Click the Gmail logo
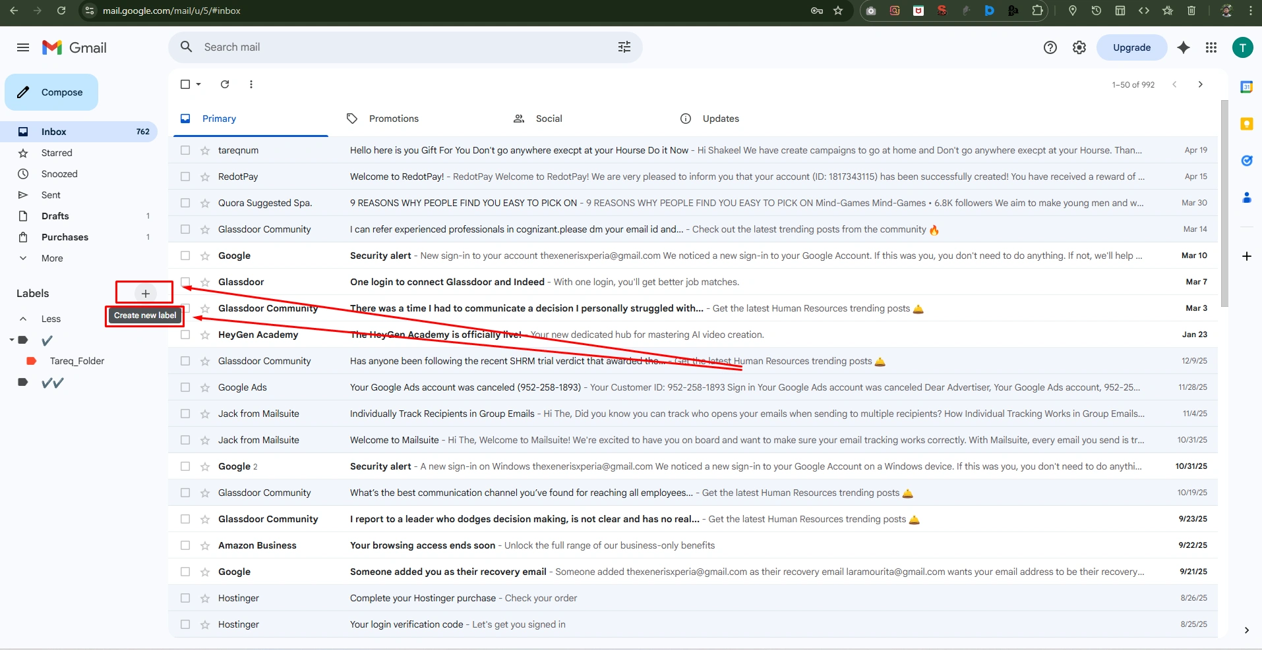 (x=75, y=47)
